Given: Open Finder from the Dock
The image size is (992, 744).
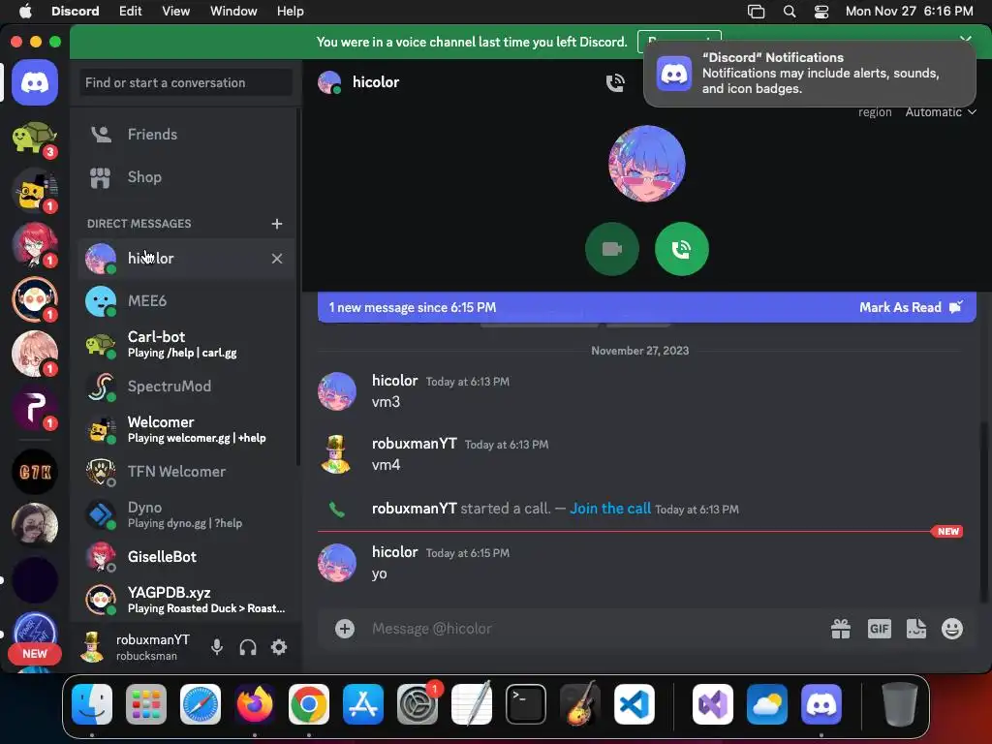Looking at the screenshot, I should pyautogui.click(x=92, y=704).
